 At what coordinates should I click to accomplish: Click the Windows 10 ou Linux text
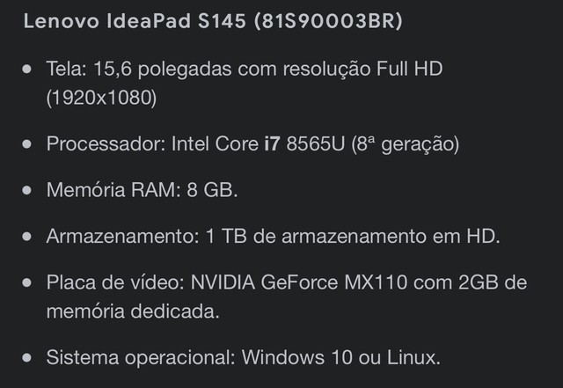[341, 357]
